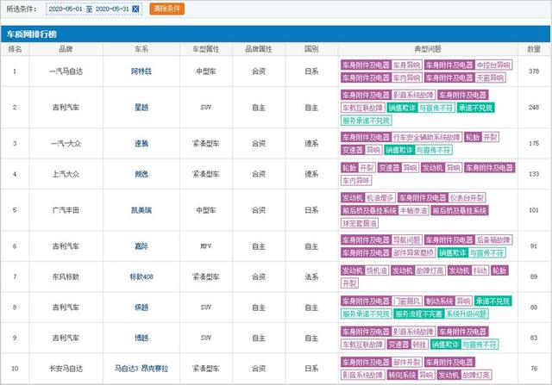552x385 pixels.
Task: Open the 马自达3 昂克赛拉 series link
Action: click(141, 369)
